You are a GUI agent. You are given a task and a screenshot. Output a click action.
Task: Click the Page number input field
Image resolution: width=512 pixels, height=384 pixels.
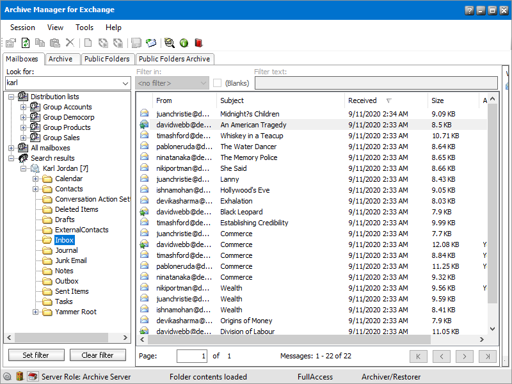[192, 356]
